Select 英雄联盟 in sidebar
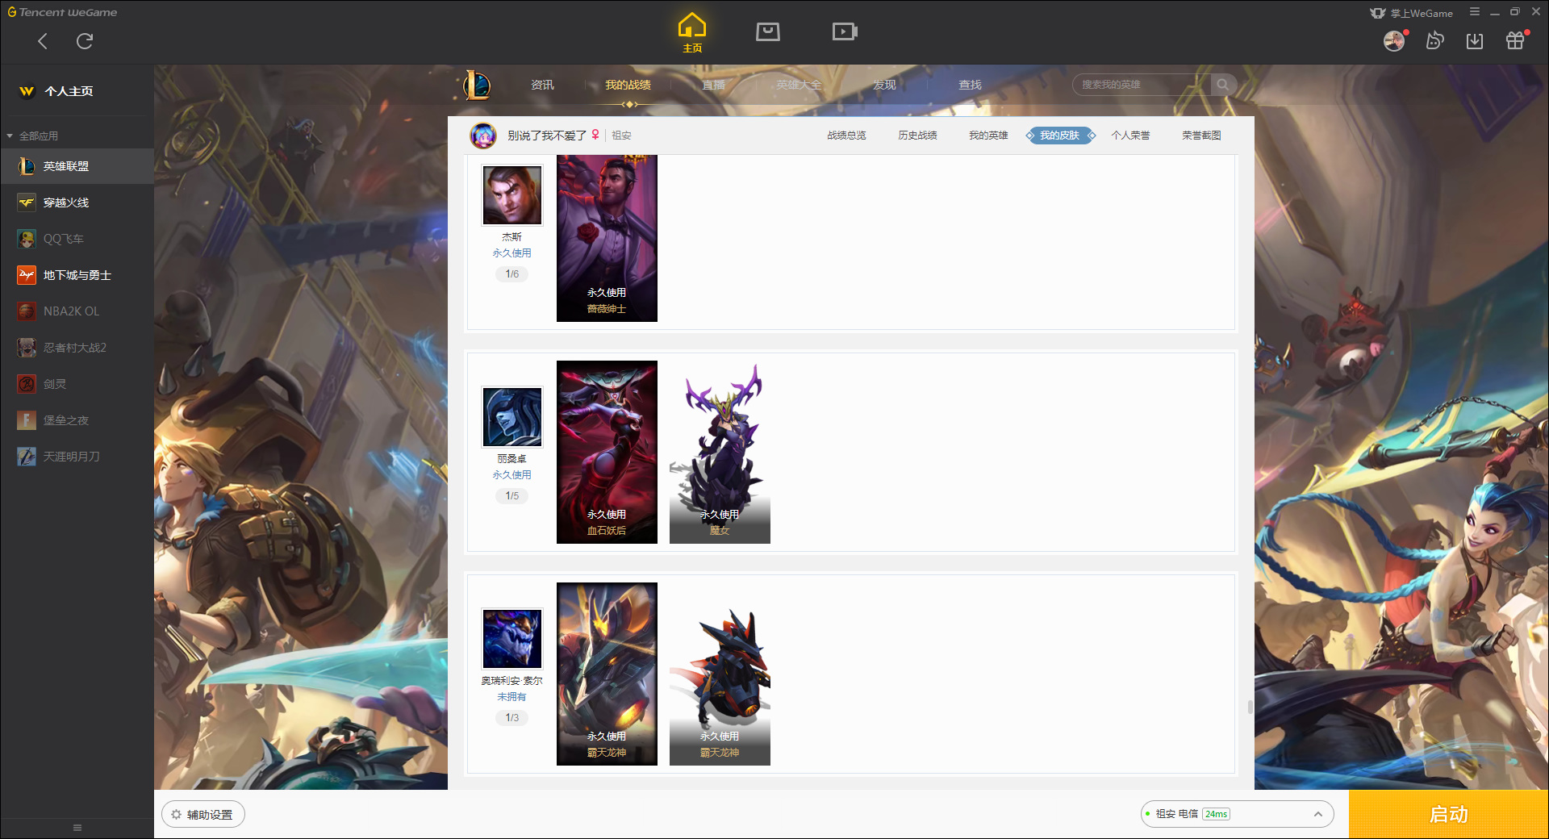 [x=77, y=166]
